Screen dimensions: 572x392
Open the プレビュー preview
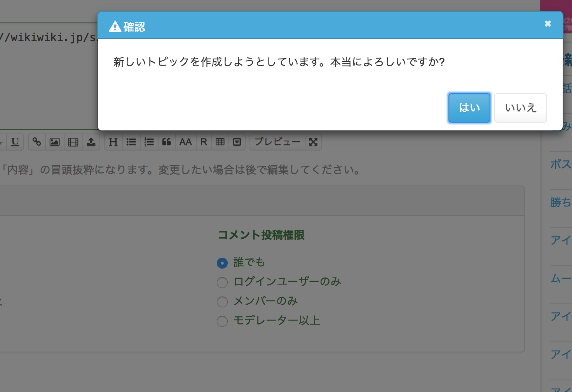(277, 142)
